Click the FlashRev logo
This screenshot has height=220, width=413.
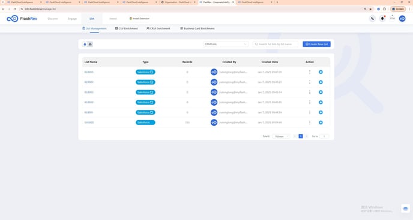[22, 19]
